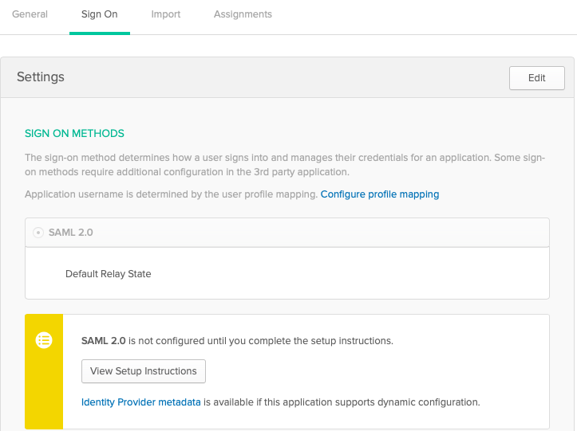
Task: Click View Setup Instructions button
Action: pyautogui.click(x=144, y=371)
